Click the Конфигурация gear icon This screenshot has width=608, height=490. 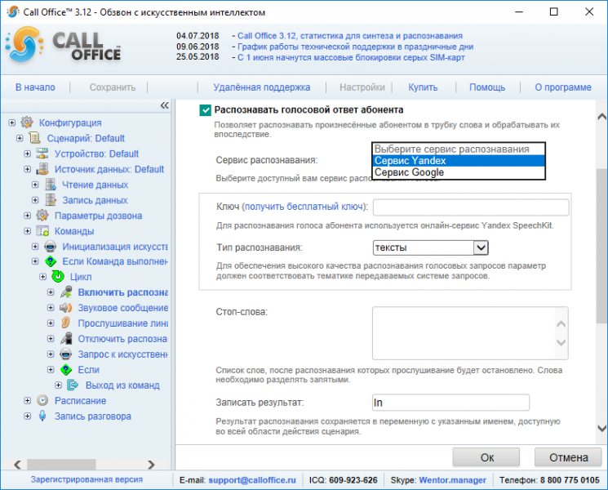[27, 122]
